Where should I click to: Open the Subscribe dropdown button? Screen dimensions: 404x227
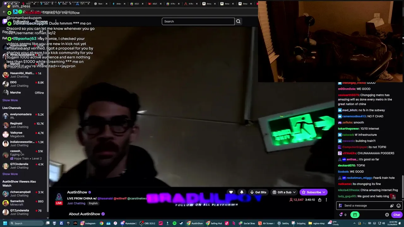[x=313, y=192]
